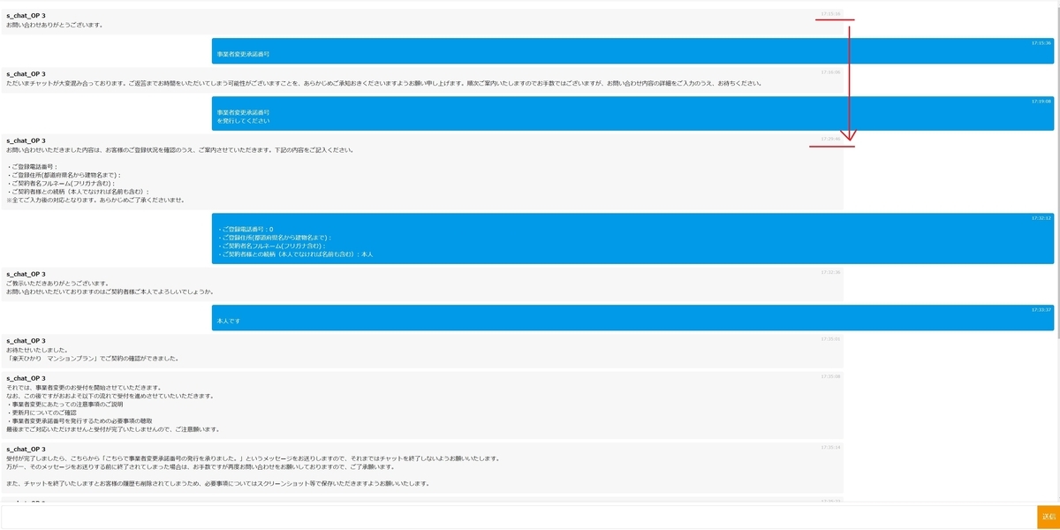
Task: Select the 'ただいまチャットが大変混み合っております' operator message
Action: [383, 83]
